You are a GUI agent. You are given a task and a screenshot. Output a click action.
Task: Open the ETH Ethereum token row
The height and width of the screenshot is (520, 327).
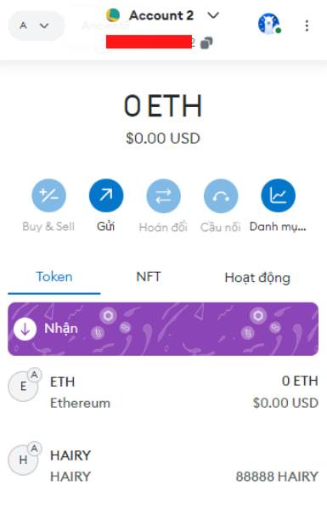pyautogui.click(x=163, y=392)
